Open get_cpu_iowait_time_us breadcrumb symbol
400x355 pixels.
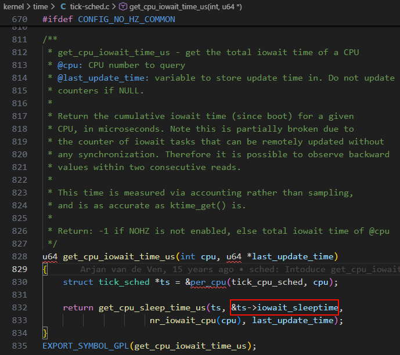coord(185,6)
